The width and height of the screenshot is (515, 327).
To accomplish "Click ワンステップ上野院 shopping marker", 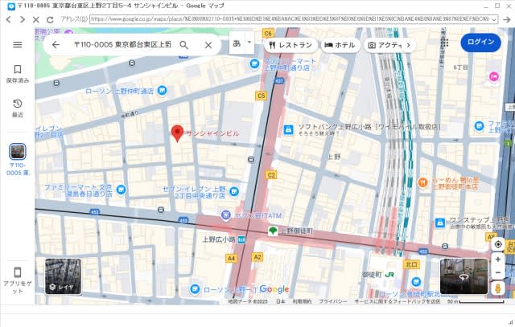I will (440, 223).
